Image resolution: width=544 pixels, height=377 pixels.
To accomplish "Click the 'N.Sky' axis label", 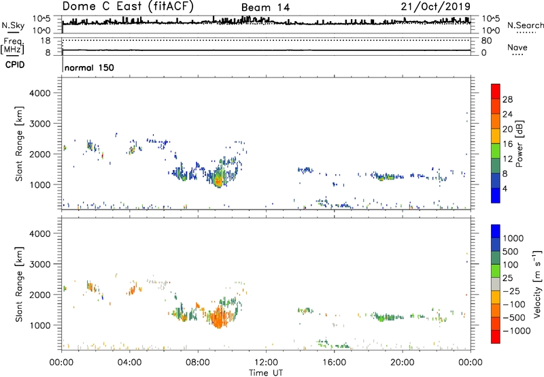I will pyautogui.click(x=13, y=25).
